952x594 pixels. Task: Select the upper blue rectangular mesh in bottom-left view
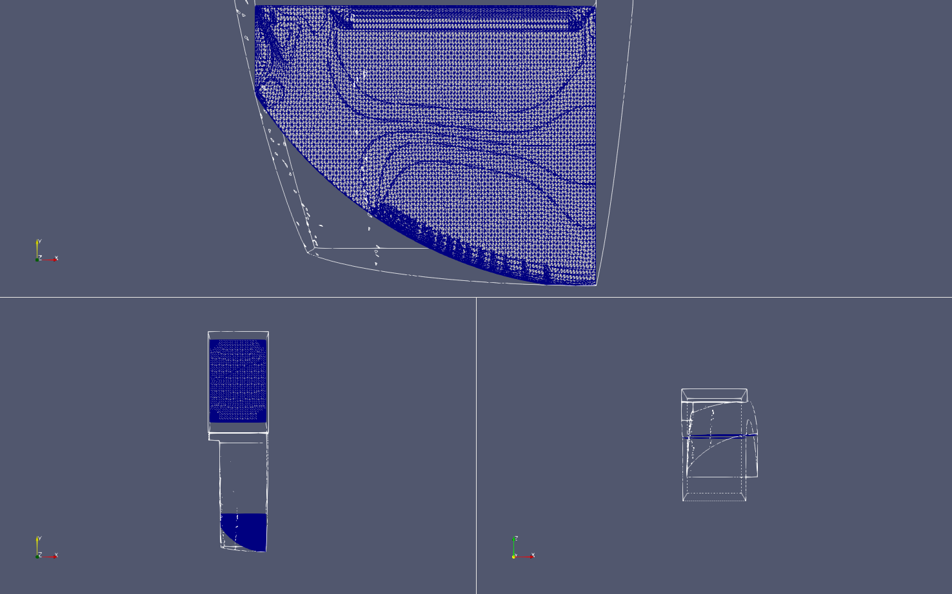tap(237, 381)
